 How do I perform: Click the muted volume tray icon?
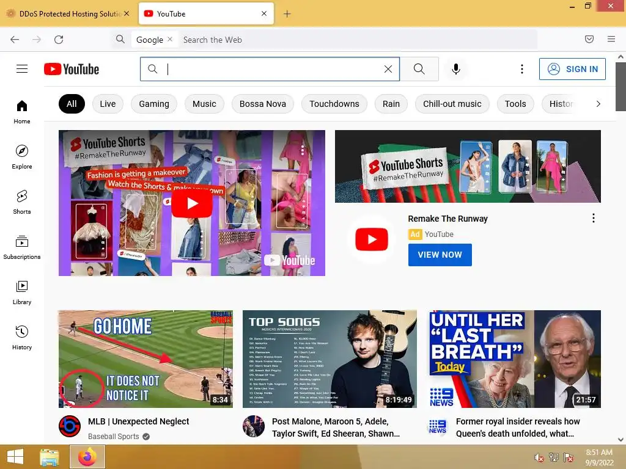click(x=539, y=457)
